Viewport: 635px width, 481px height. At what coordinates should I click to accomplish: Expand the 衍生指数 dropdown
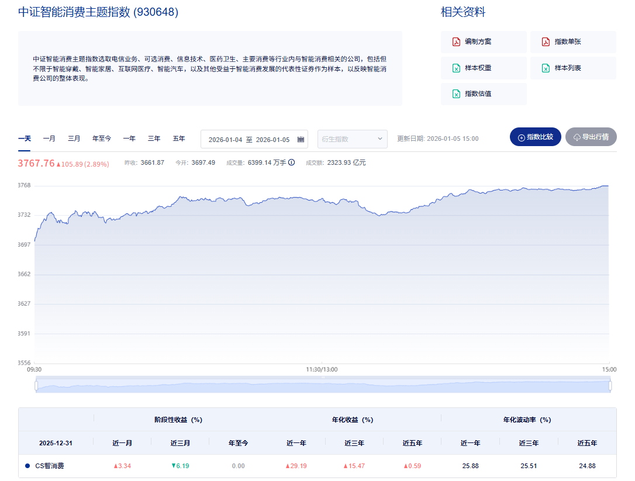pos(353,139)
